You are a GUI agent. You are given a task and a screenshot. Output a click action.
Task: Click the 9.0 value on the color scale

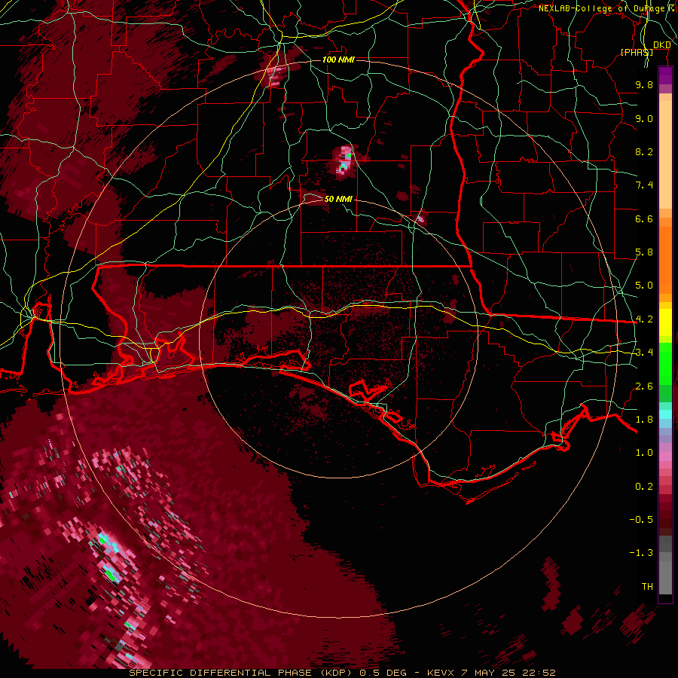click(x=644, y=118)
